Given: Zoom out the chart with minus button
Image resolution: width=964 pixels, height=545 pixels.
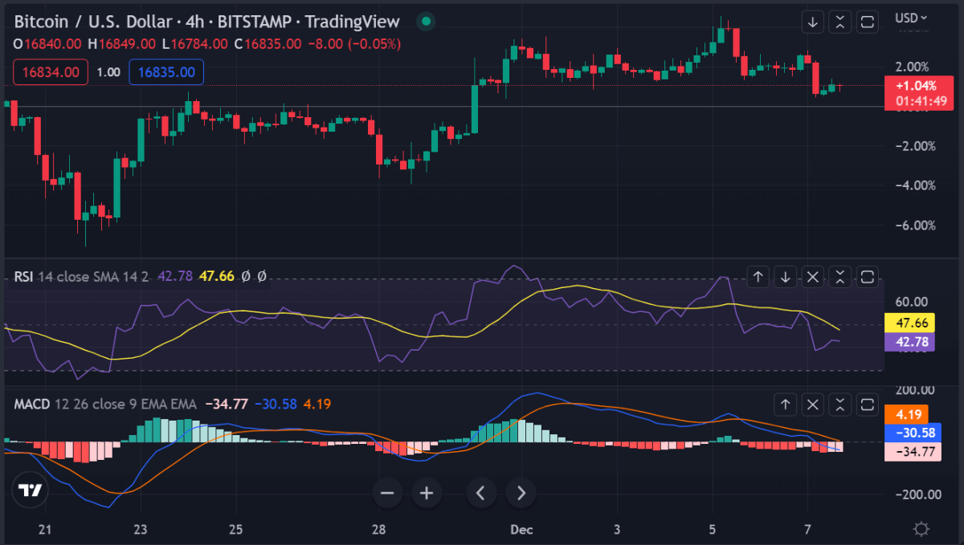Looking at the screenshot, I should (x=387, y=493).
